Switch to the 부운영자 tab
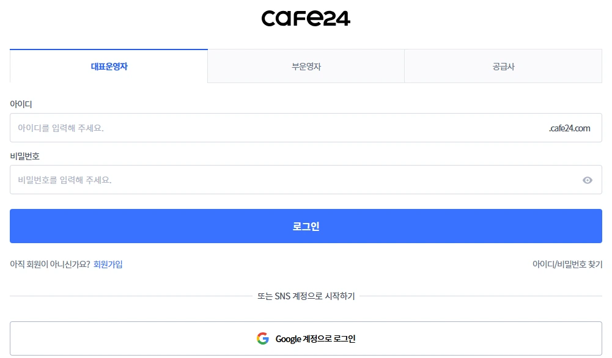 click(306, 65)
